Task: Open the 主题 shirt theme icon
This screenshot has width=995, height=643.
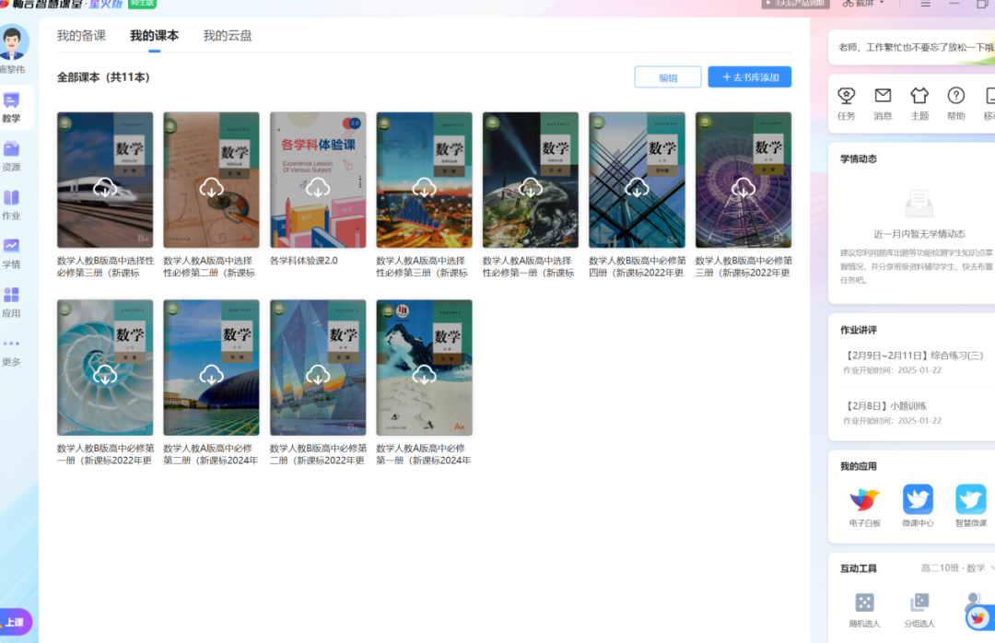Action: [x=919, y=102]
